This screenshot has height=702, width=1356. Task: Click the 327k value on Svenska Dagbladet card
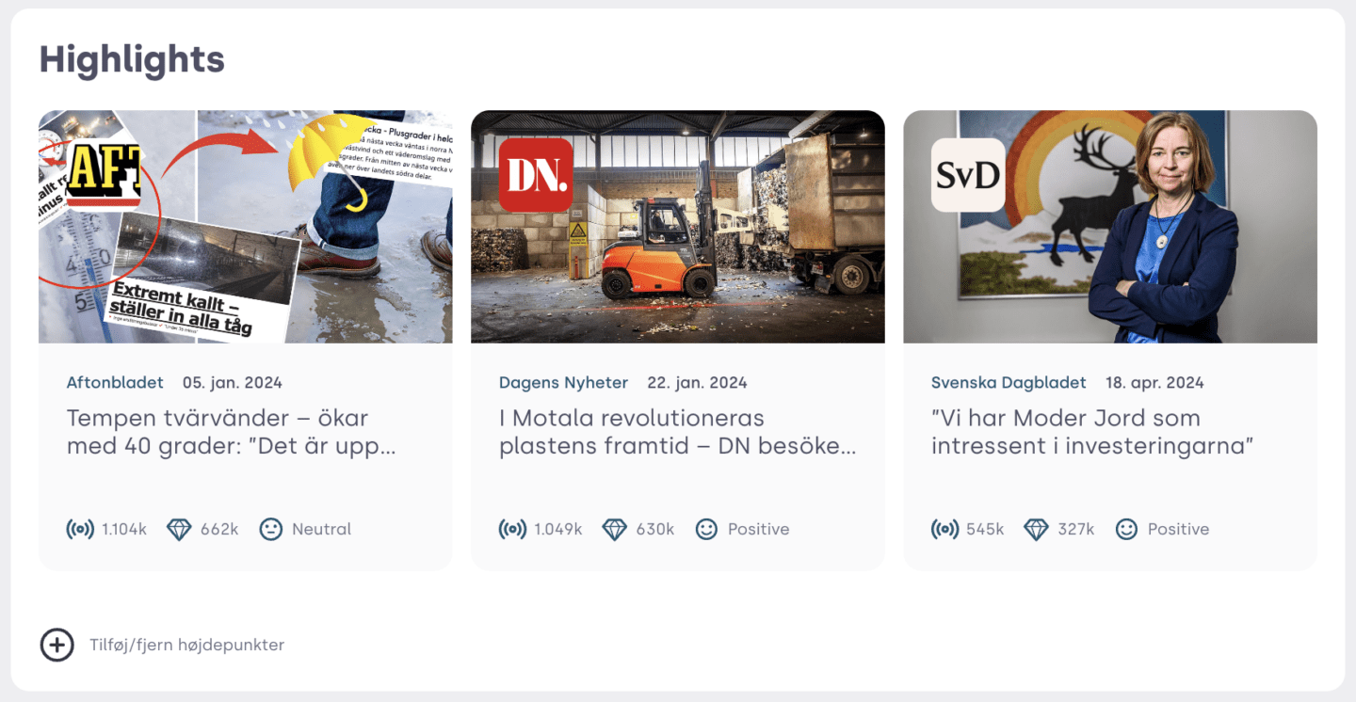(1076, 529)
